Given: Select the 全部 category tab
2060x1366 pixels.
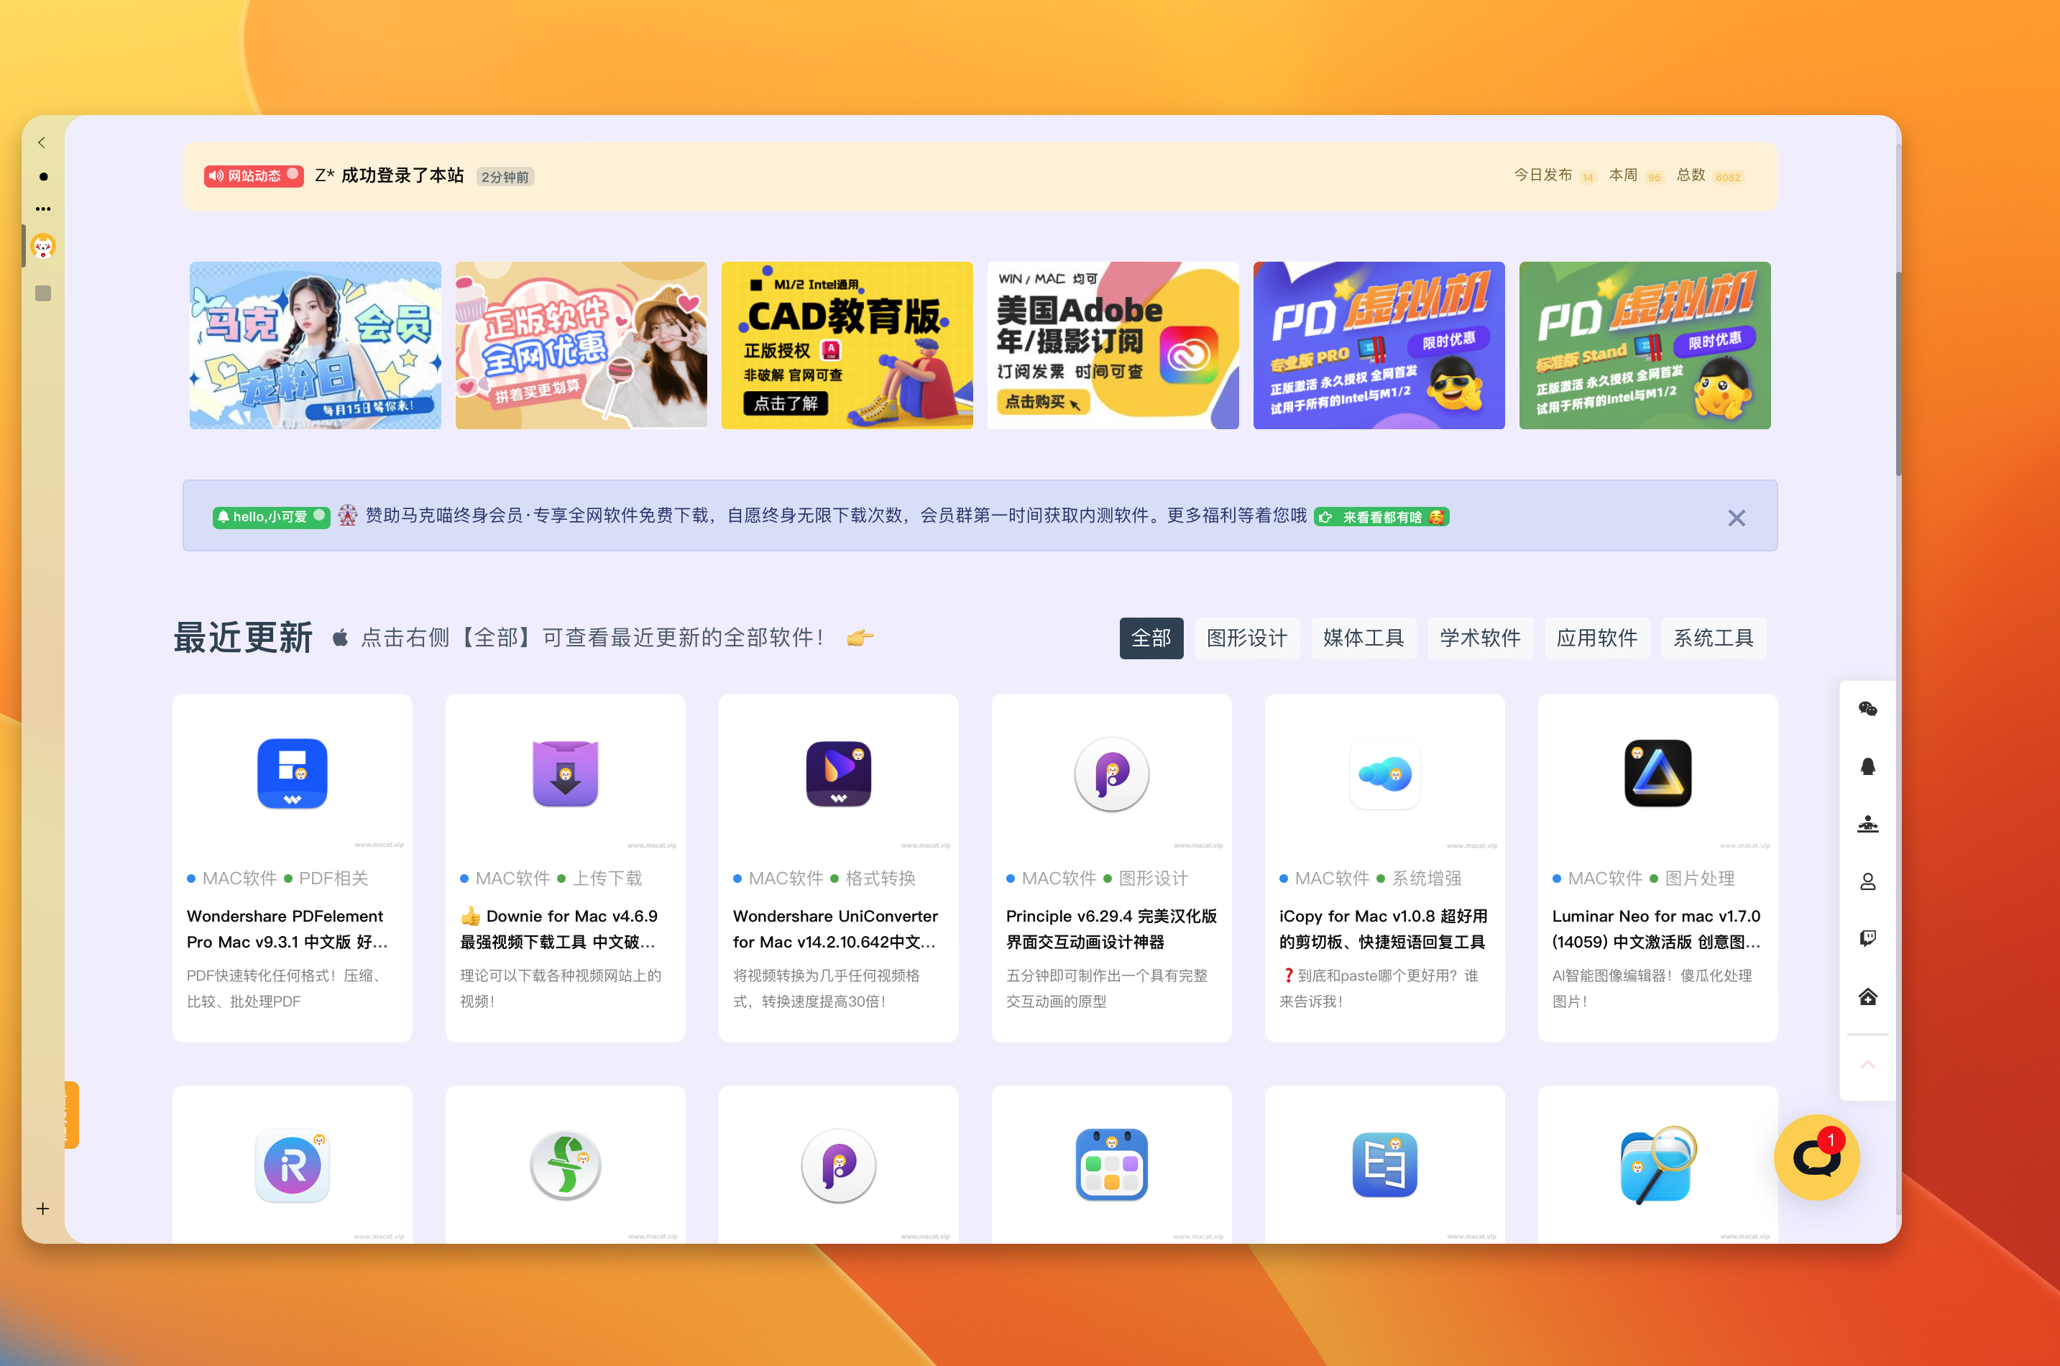Looking at the screenshot, I should click(1151, 638).
